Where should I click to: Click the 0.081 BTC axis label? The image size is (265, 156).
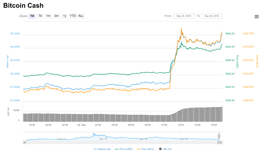[x=248, y=34]
